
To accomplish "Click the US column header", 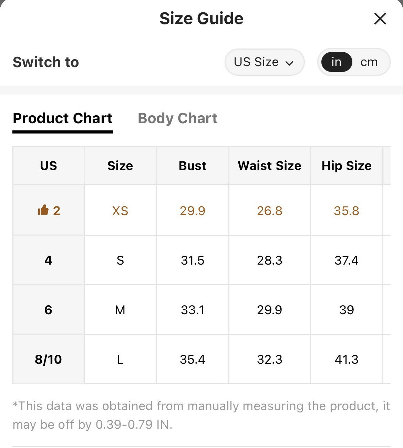I will coord(48,166).
